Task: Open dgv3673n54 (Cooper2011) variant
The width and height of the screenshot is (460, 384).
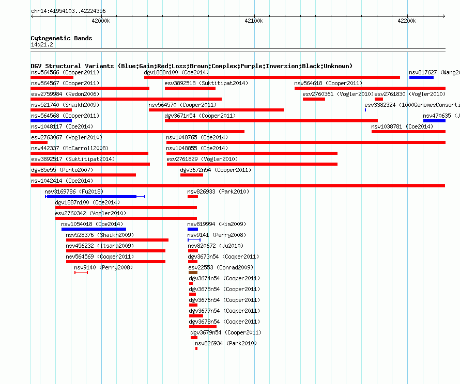Action: pyautogui.click(x=223, y=257)
